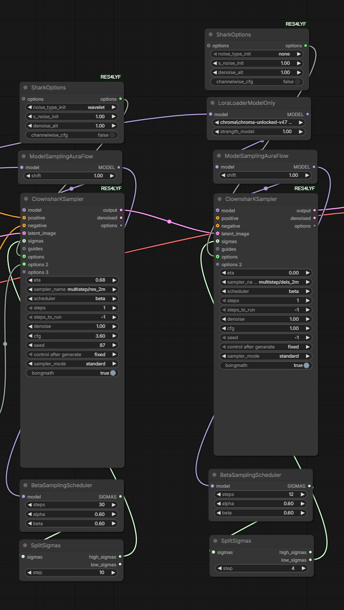344x610 pixels.
Task: Collapse the SharkOptions node set to wavelet
Action: (26, 88)
